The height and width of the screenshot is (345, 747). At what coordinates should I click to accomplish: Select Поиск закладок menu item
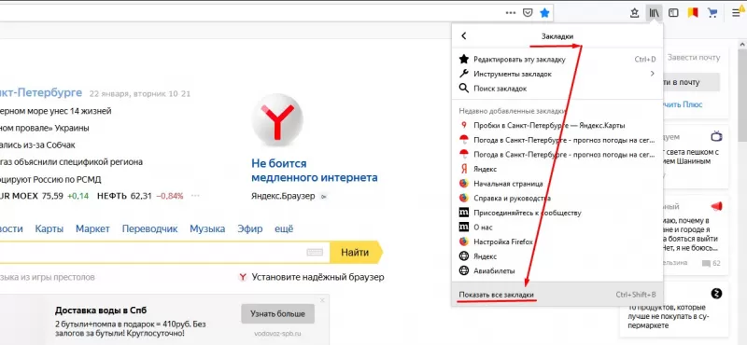pyautogui.click(x=557, y=88)
